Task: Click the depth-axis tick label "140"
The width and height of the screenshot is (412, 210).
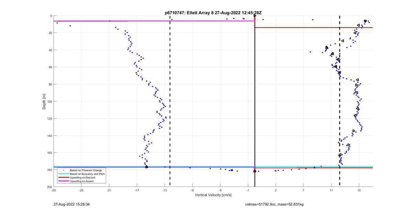Action: pyautogui.click(x=49, y=135)
